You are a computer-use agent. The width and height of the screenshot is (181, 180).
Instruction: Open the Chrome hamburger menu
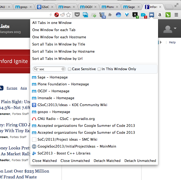tap(176, 15)
